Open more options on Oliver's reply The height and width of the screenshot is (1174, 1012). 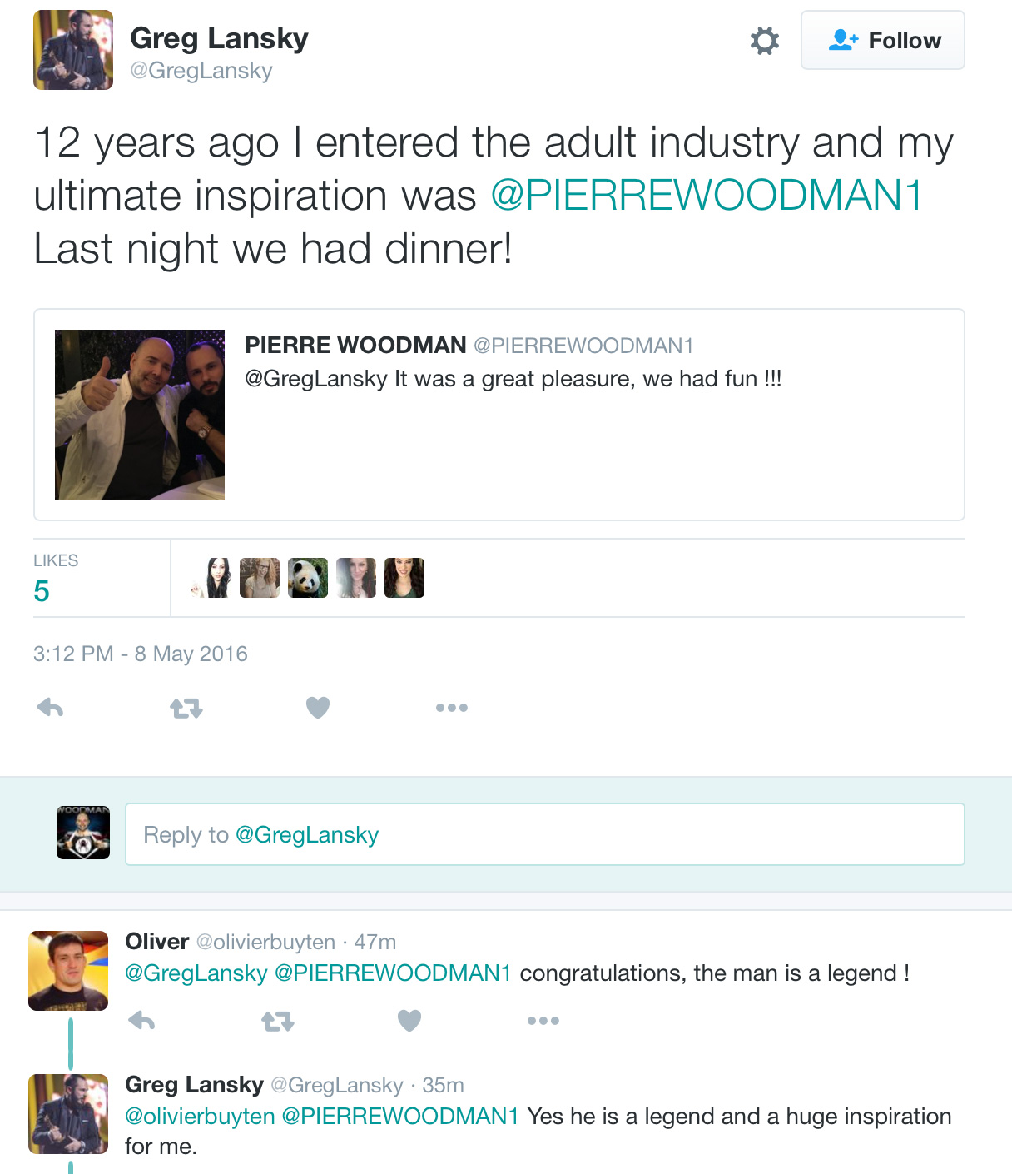pos(543,1021)
